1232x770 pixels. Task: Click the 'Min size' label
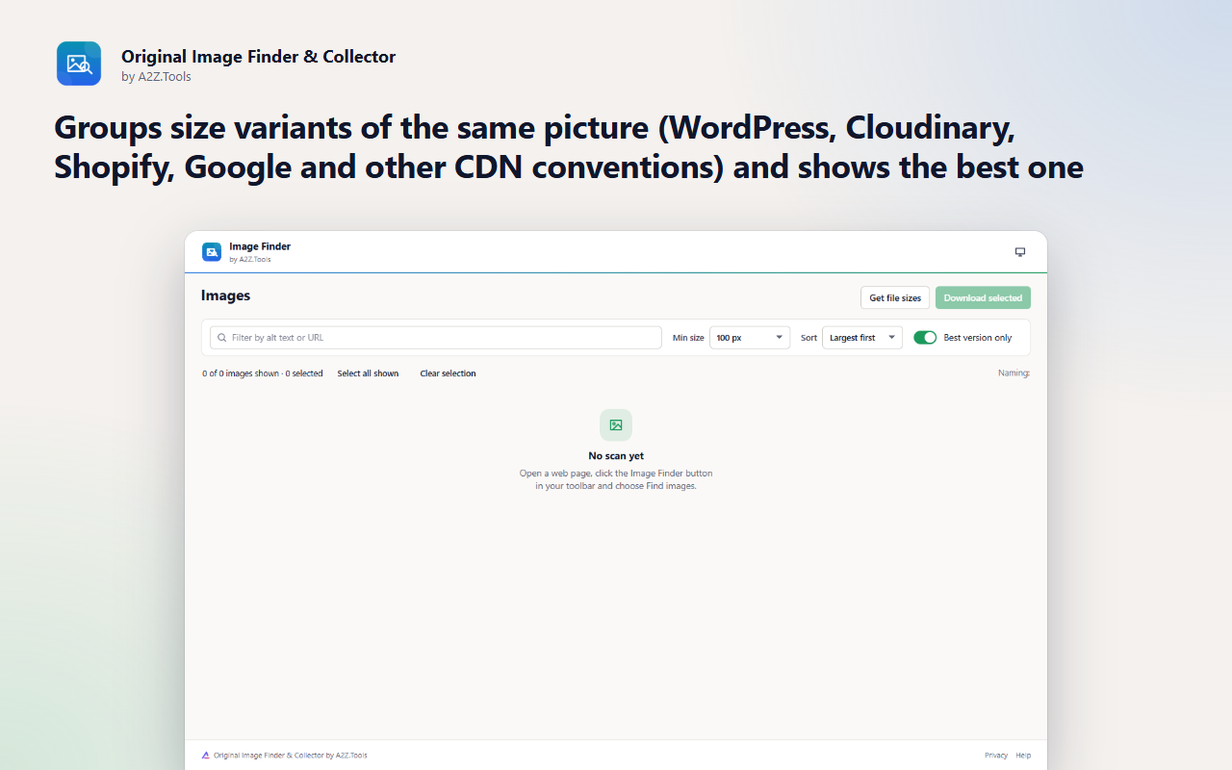[x=688, y=338]
